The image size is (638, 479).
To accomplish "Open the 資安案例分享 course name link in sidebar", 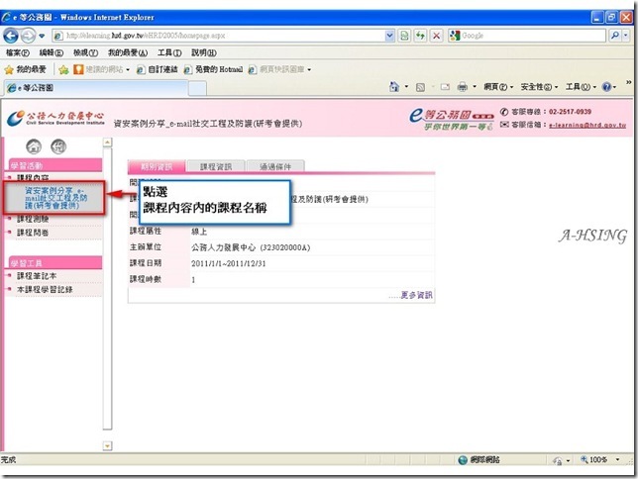I will point(55,198).
